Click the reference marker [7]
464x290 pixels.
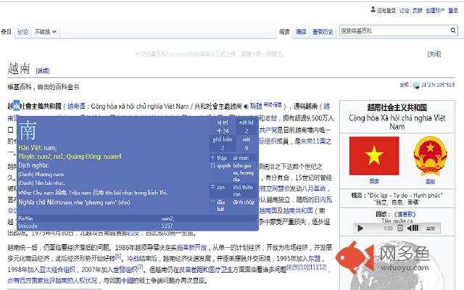(140, 268)
